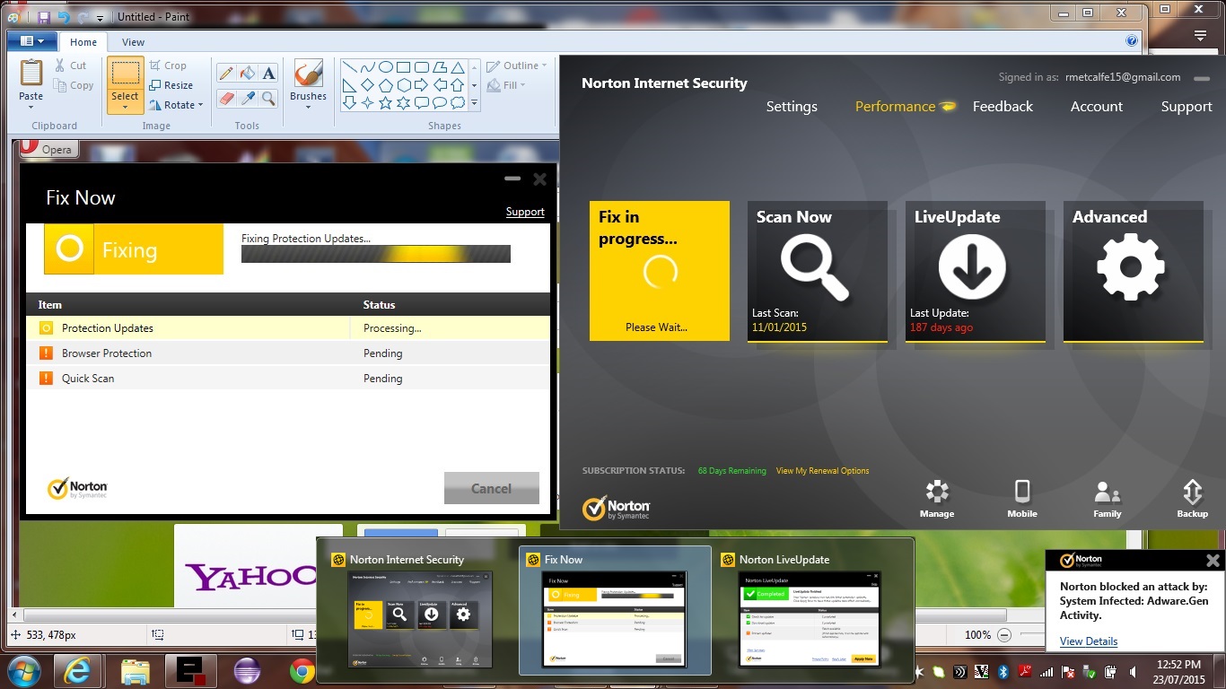This screenshot has height=689, width=1226.
Task: Select the Fill with color bucket tool
Action: click(248, 74)
